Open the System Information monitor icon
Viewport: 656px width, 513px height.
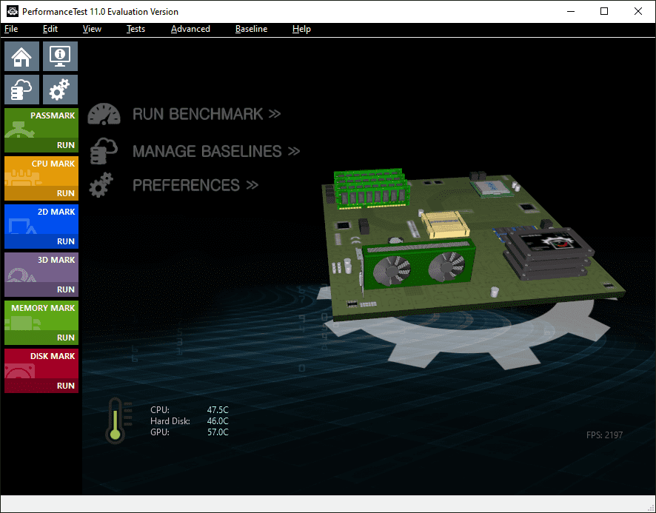point(60,56)
